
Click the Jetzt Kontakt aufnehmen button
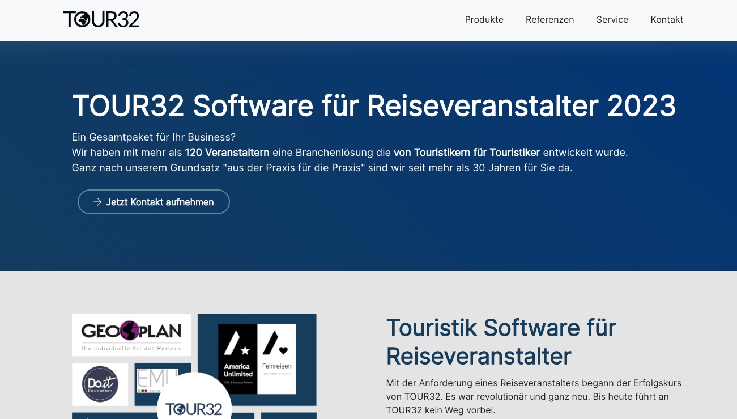click(x=154, y=202)
